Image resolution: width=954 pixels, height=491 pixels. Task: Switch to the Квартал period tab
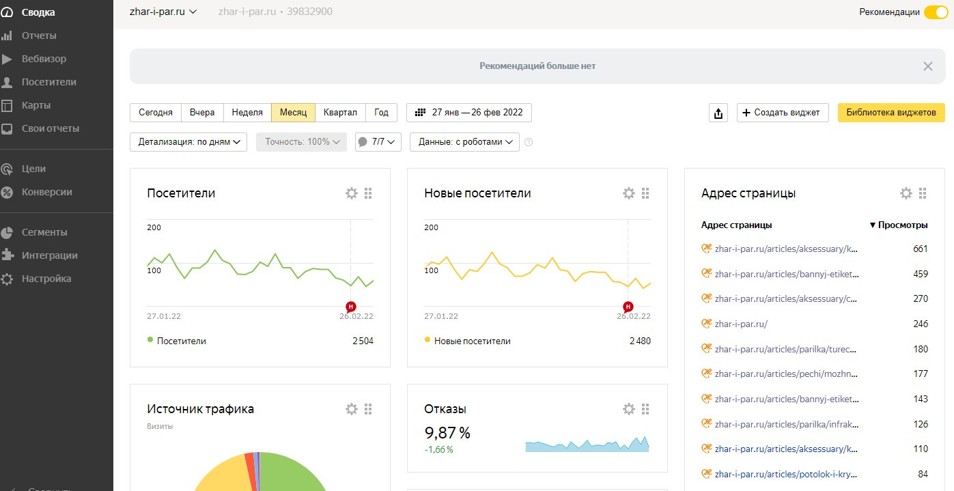click(340, 113)
